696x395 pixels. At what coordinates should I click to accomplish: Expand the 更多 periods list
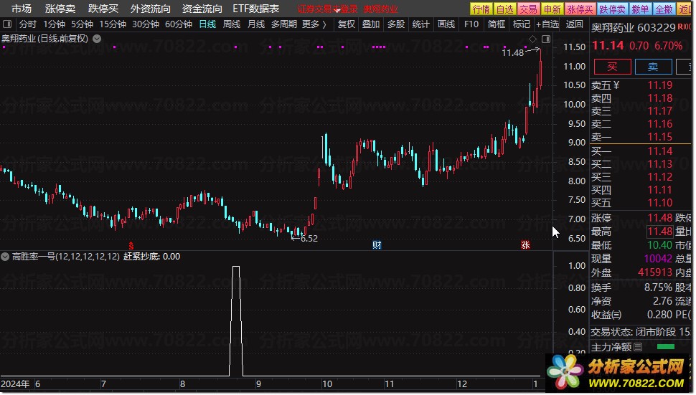(x=314, y=24)
